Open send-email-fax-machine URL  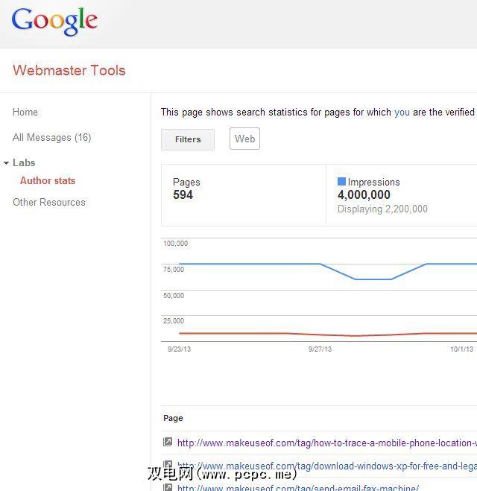click(x=298, y=488)
